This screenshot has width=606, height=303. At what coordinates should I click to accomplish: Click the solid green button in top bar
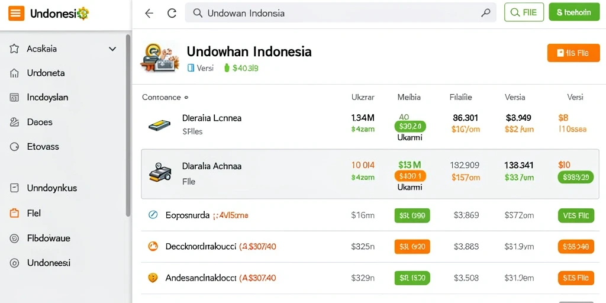(574, 12)
